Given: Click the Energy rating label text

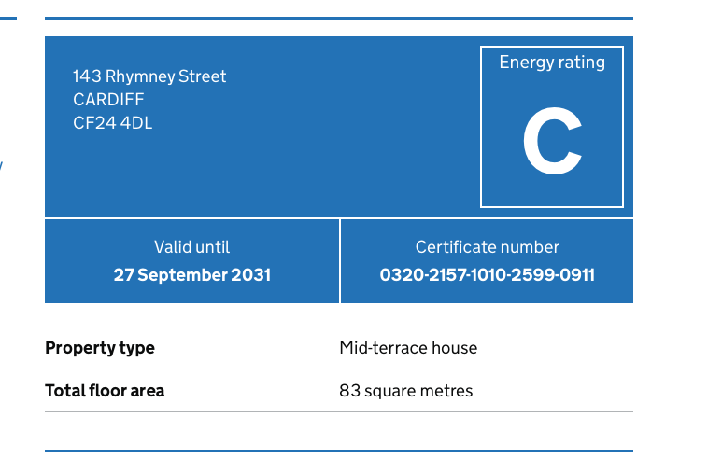Looking at the screenshot, I should coord(551,63).
